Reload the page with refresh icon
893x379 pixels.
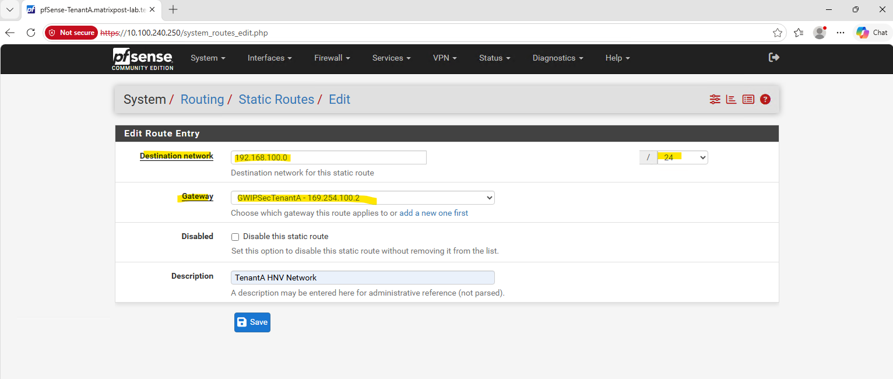31,33
